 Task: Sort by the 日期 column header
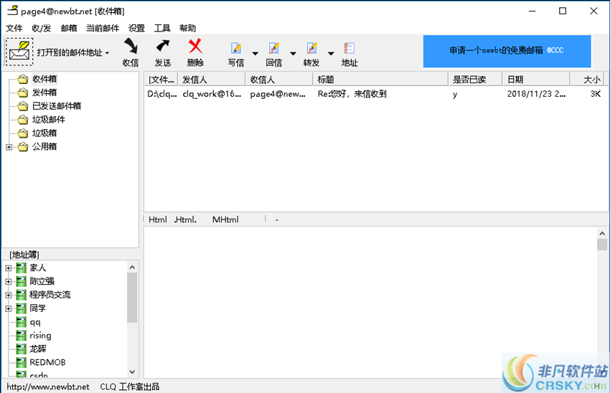coord(537,80)
